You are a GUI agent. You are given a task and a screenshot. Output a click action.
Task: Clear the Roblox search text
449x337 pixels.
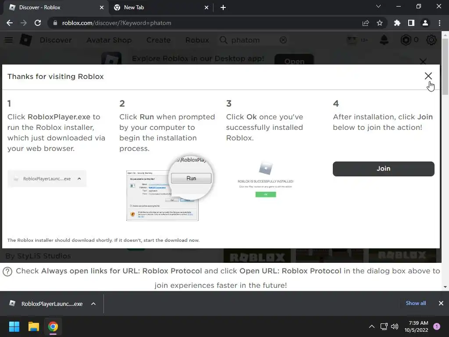tap(283, 40)
